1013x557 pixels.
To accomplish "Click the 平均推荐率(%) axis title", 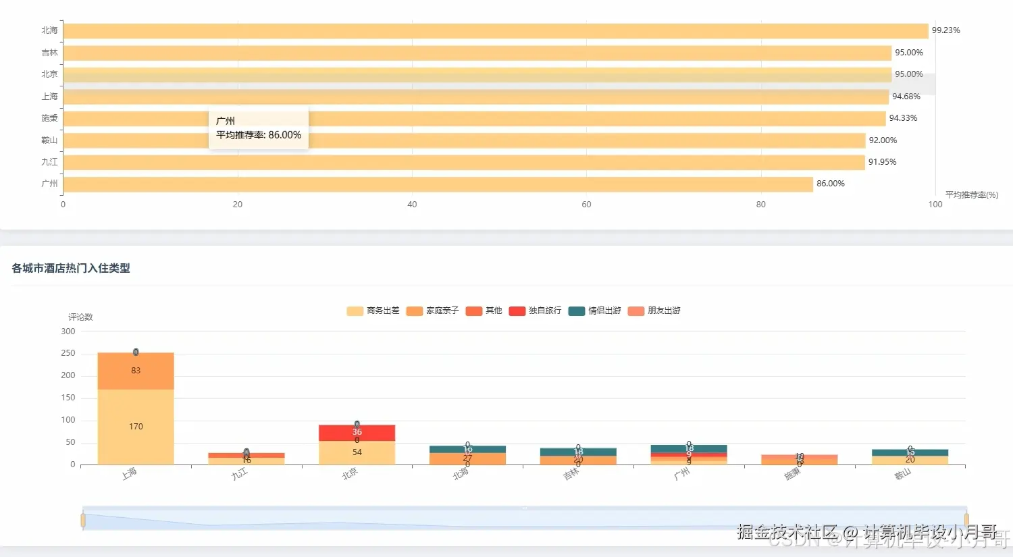I will (x=972, y=195).
